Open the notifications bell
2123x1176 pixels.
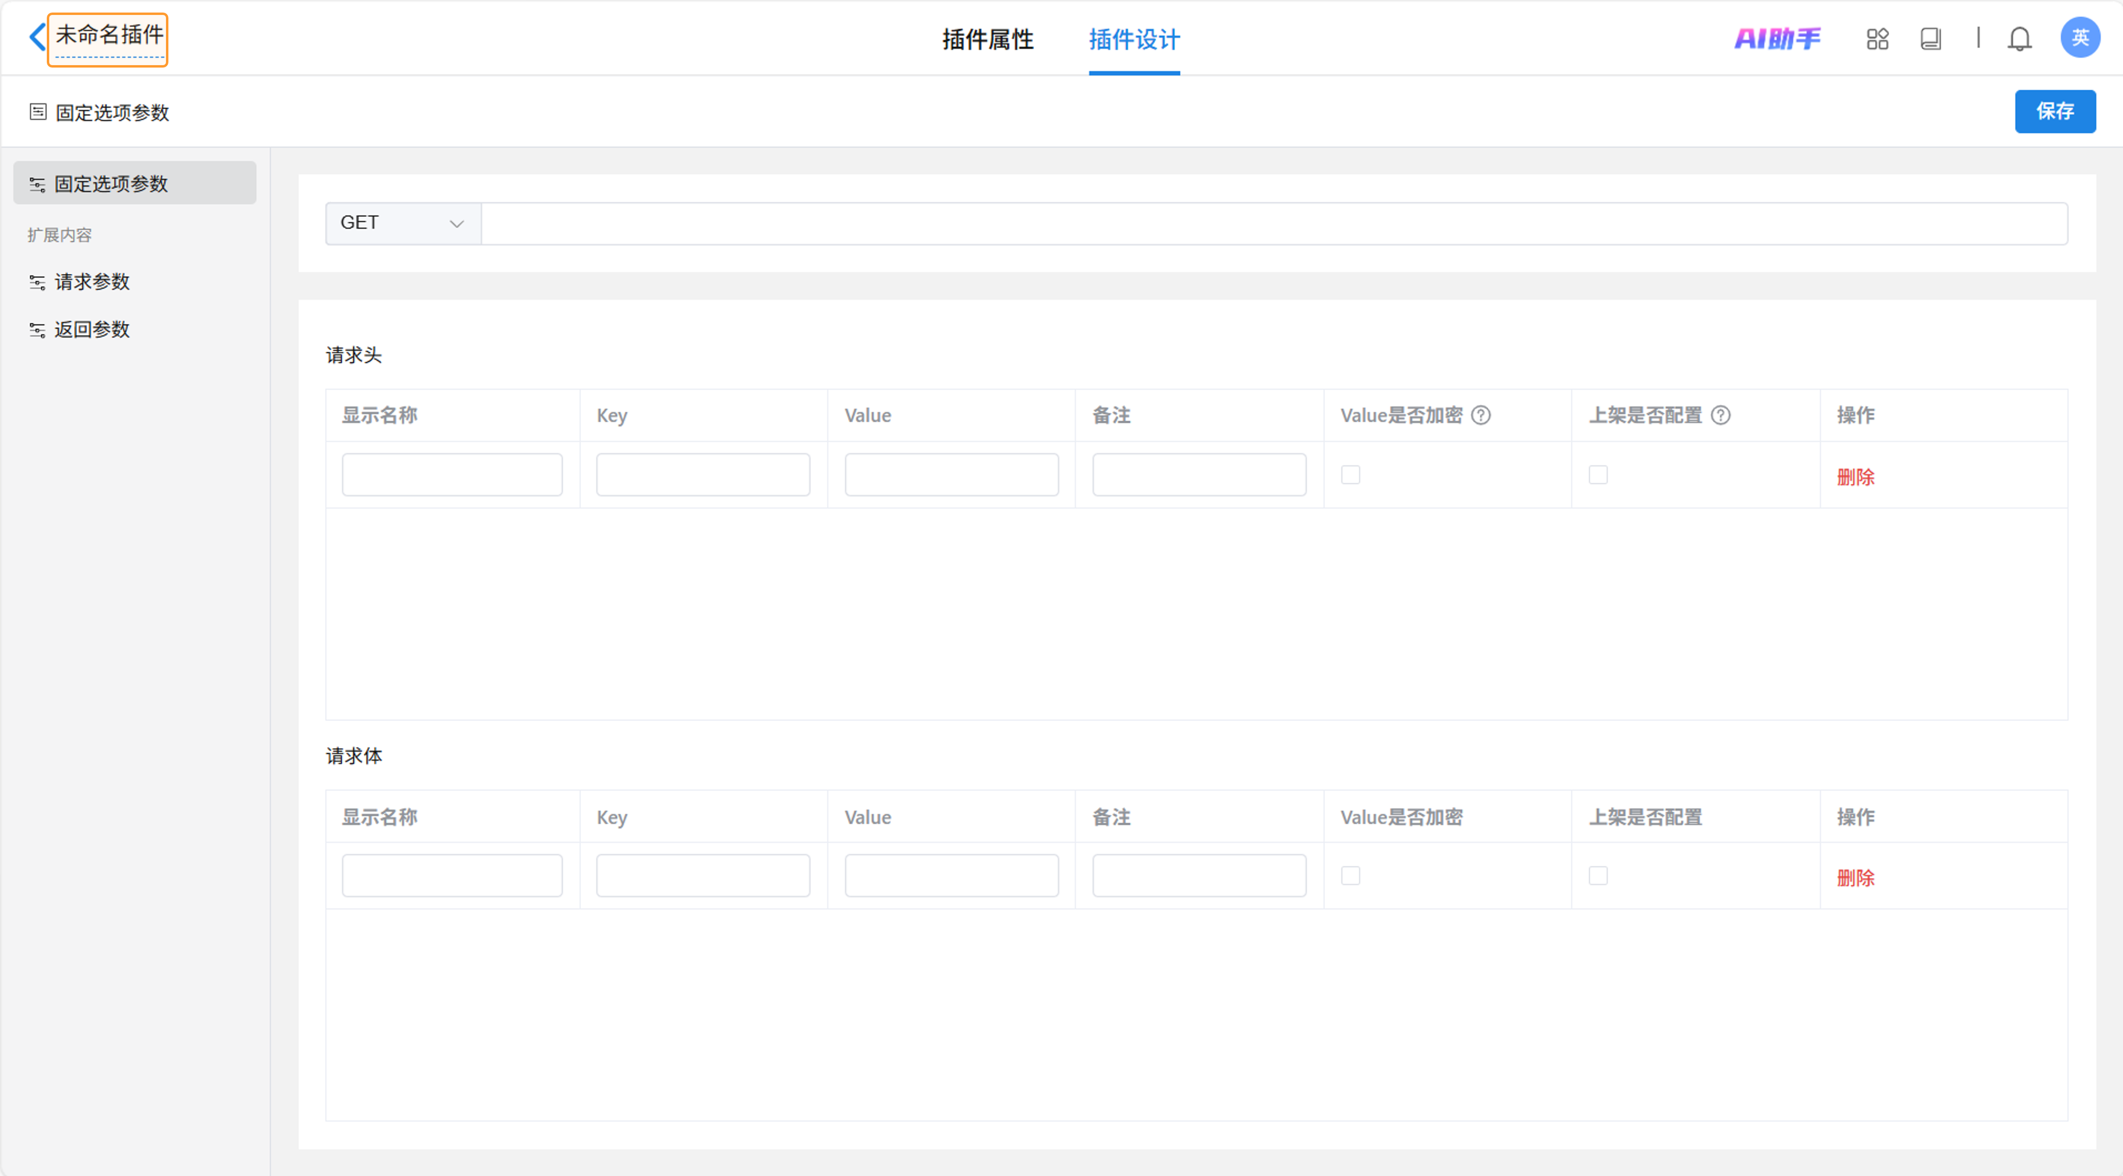click(2019, 39)
